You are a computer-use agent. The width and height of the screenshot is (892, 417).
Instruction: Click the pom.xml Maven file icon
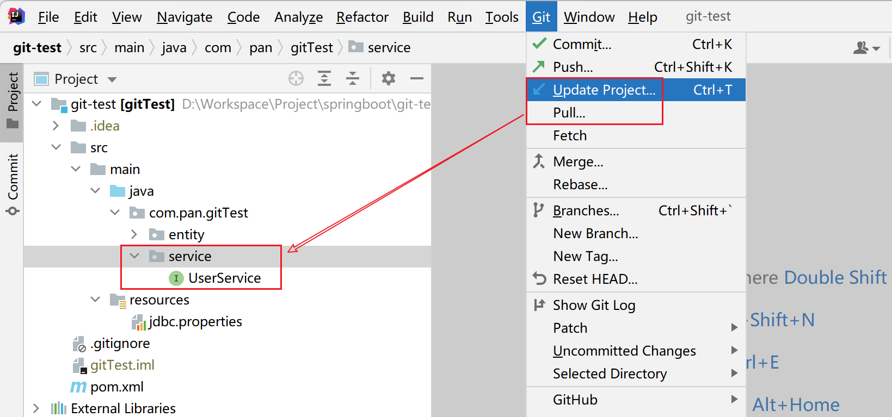[x=78, y=387]
